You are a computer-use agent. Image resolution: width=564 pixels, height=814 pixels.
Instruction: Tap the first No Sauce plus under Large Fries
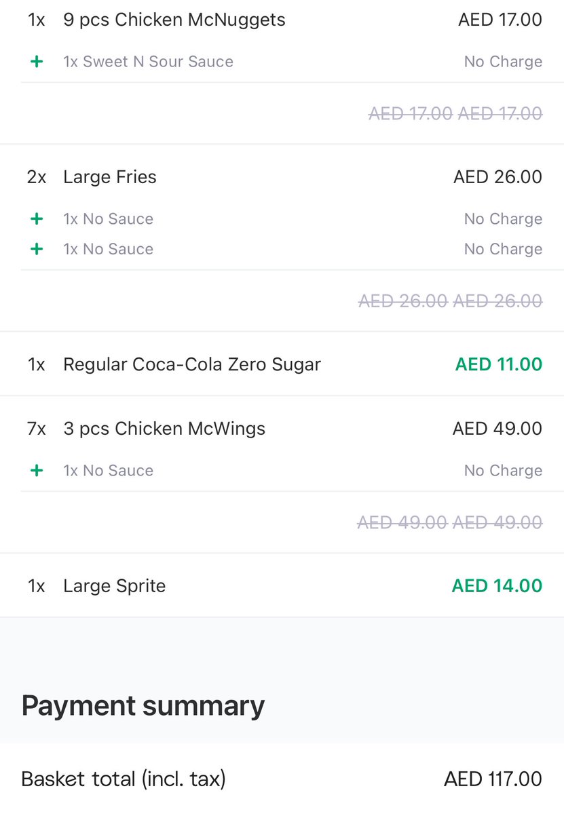[x=37, y=219]
